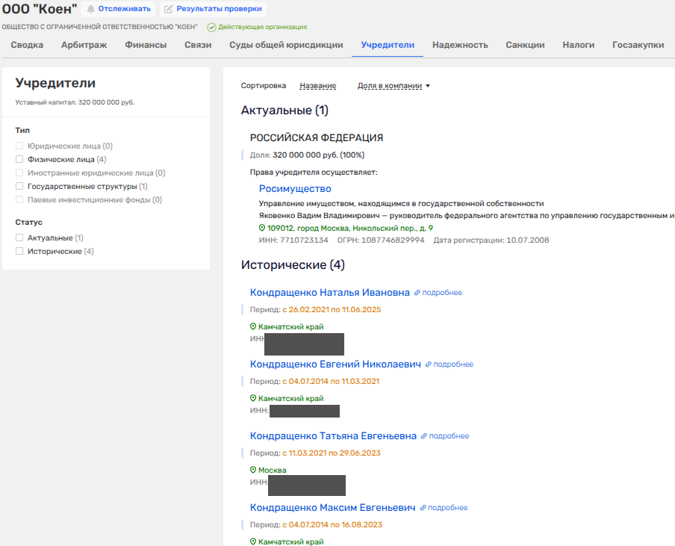Check the Исторические status filter
The height and width of the screenshot is (546, 675).
(19, 251)
